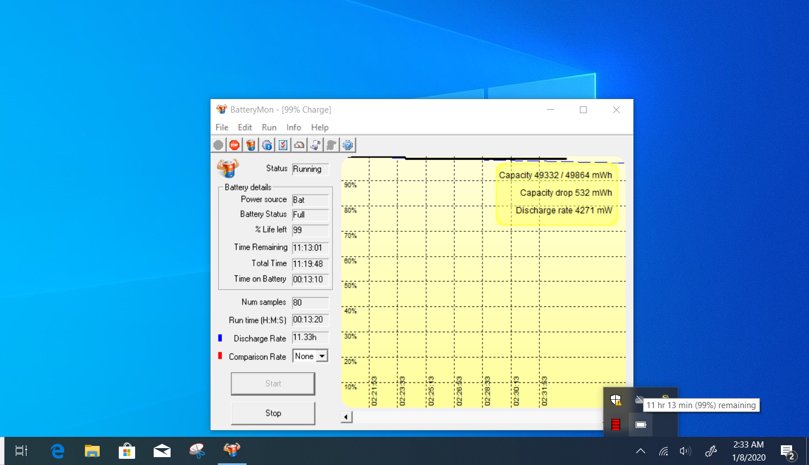Click the % Life left field showing 99
The width and height of the screenshot is (809, 465).
(310, 230)
